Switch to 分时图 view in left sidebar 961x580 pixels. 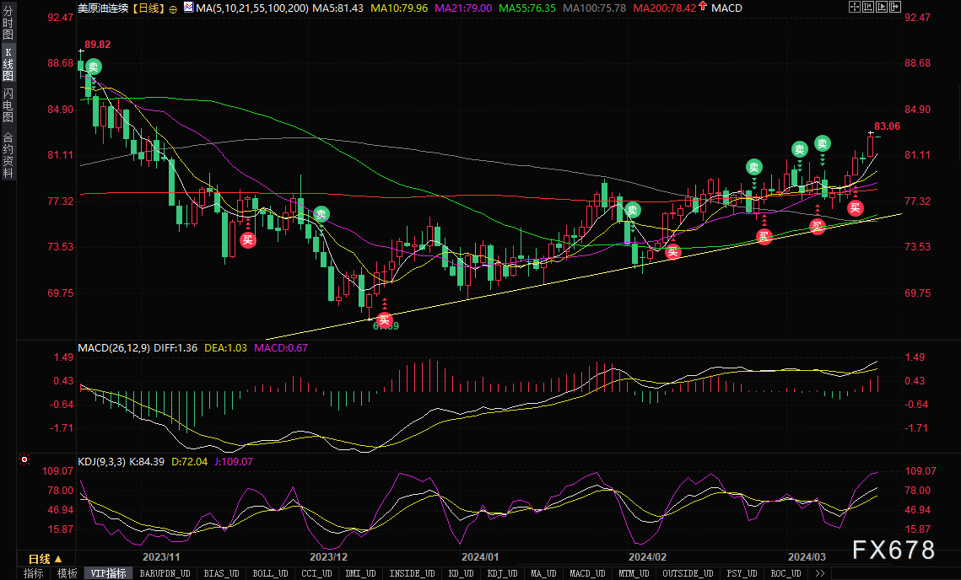(8, 24)
